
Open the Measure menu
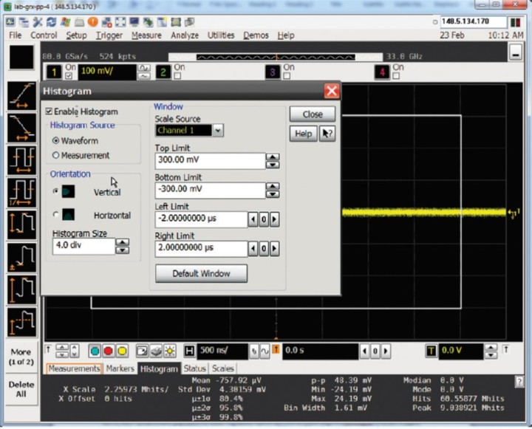pyautogui.click(x=146, y=35)
